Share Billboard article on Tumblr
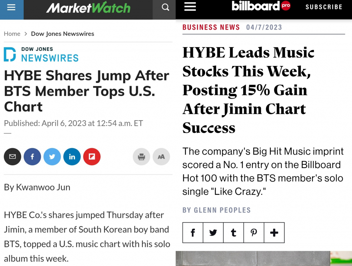 pyautogui.click(x=233, y=233)
